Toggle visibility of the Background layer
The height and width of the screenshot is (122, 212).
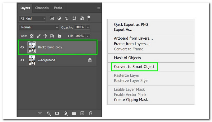22,60
